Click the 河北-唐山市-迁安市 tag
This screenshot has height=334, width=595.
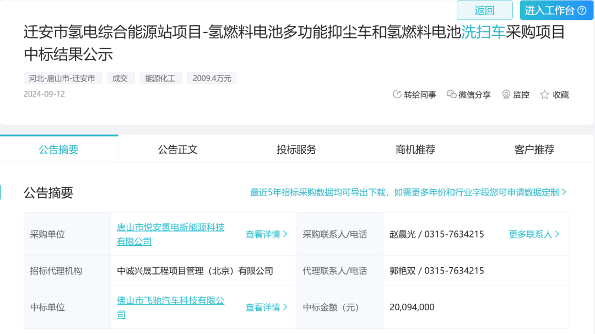pyautogui.click(x=63, y=78)
